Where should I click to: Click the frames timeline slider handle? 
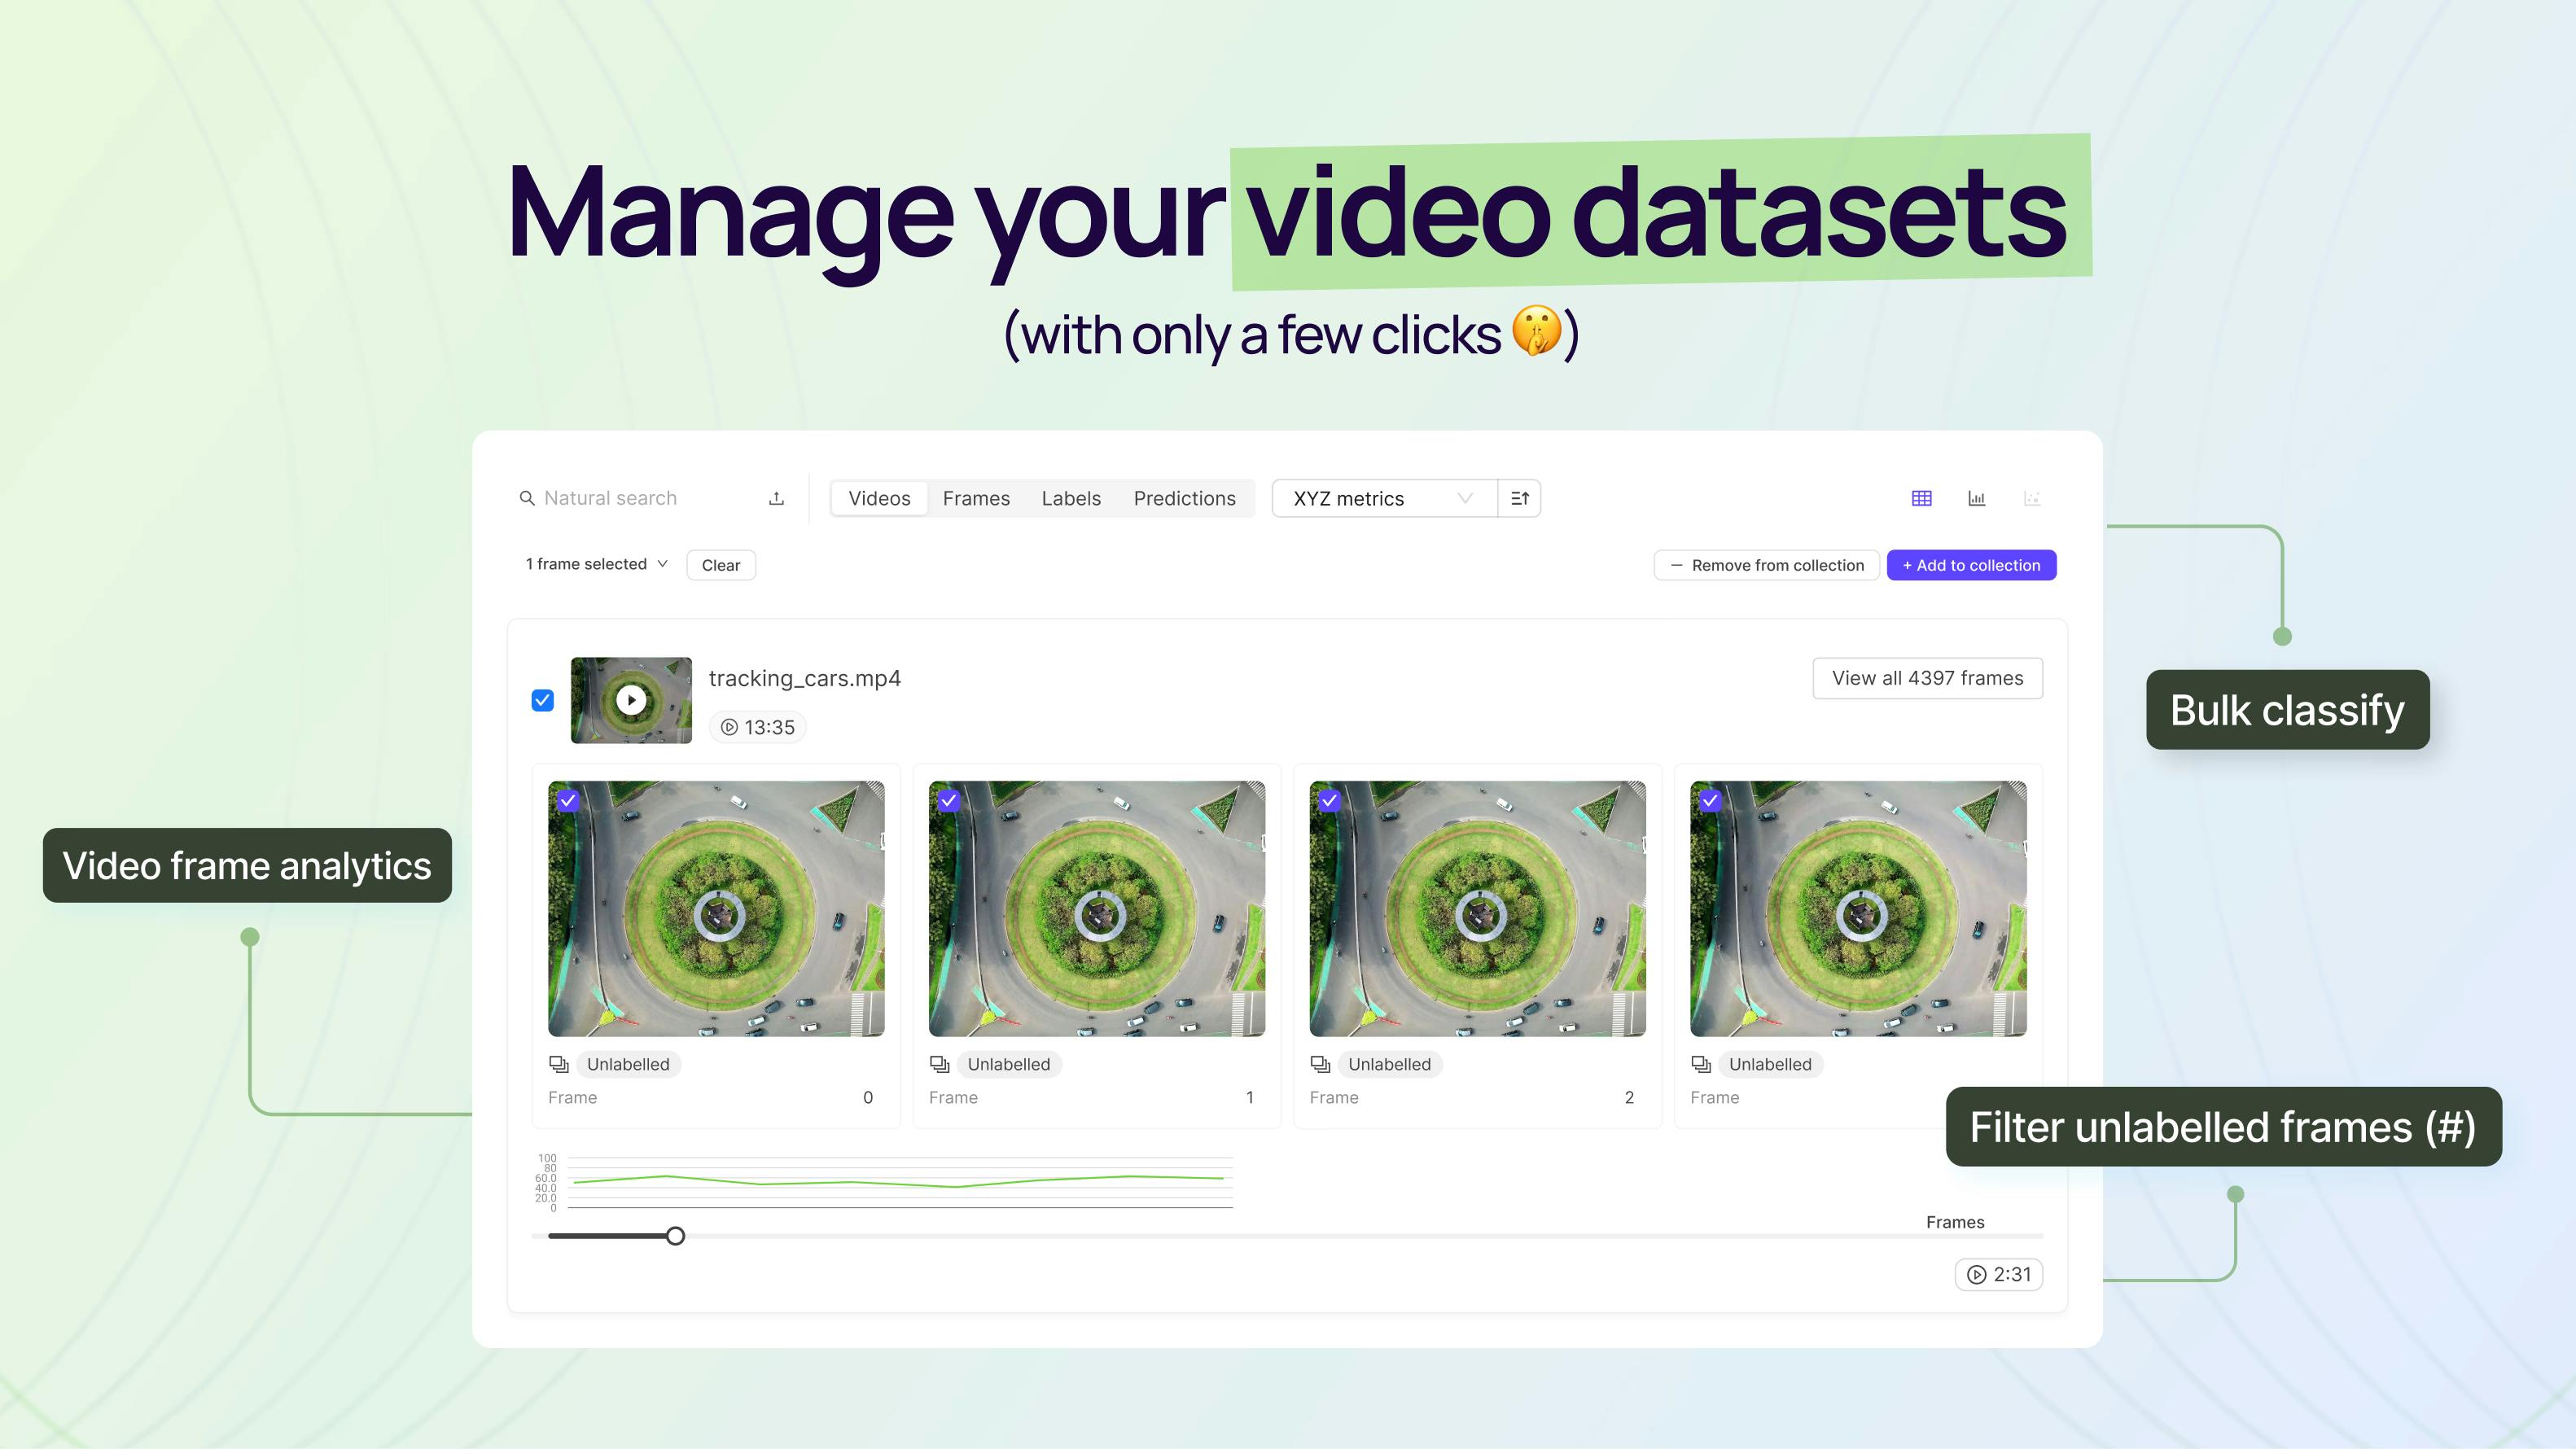pos(676,1236)
